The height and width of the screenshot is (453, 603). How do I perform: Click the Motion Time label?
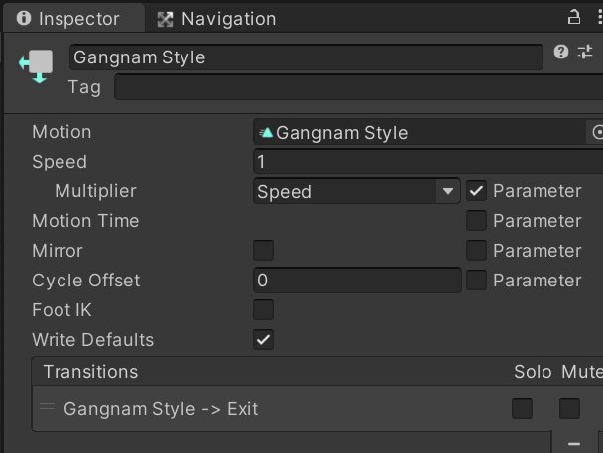(85, 221)
